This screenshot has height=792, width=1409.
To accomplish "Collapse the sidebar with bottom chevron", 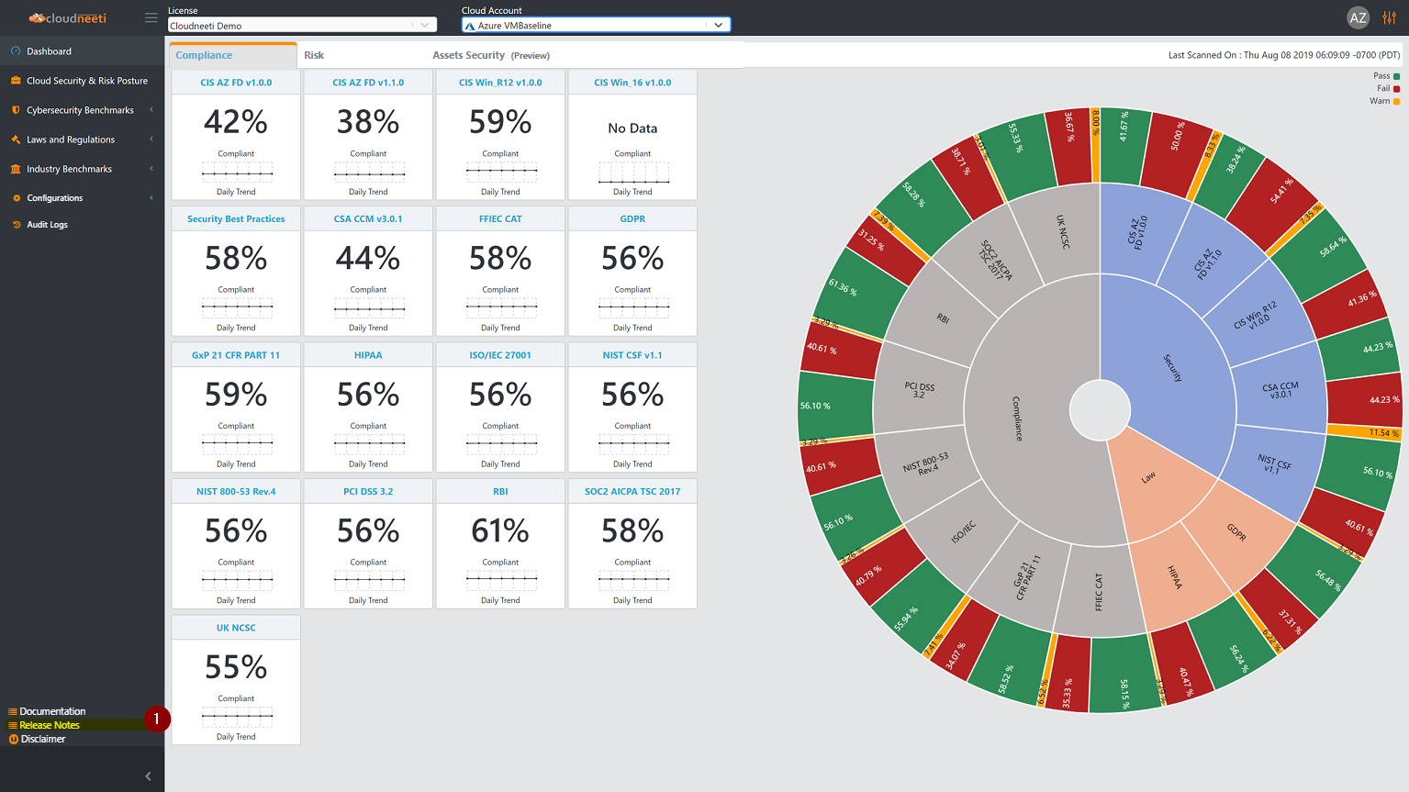I will click(148, 776).
